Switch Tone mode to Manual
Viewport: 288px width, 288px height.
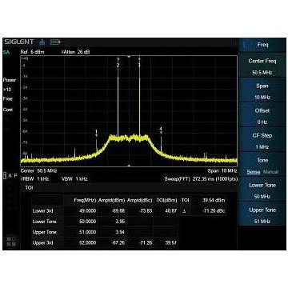point(270,172)
